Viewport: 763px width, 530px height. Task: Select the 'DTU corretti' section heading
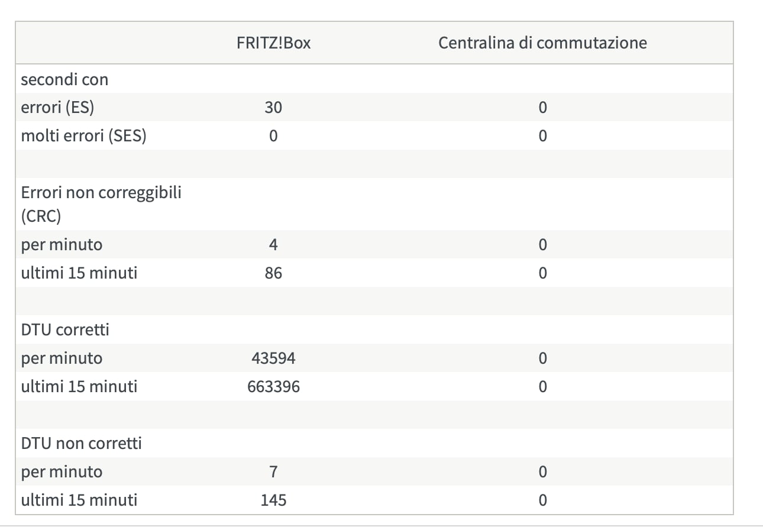pyautogui.click(x=65, y=329)
